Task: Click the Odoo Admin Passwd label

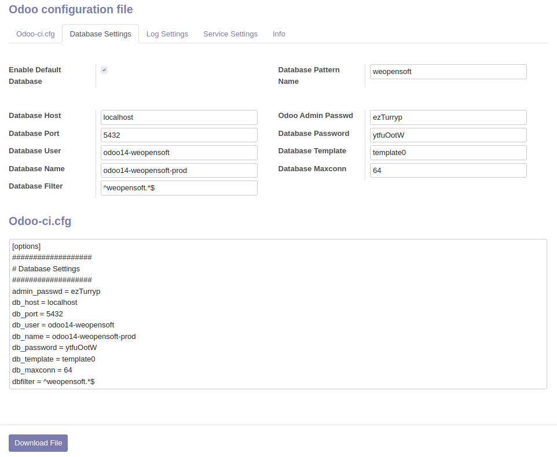Action: click(x=316, y=116)
